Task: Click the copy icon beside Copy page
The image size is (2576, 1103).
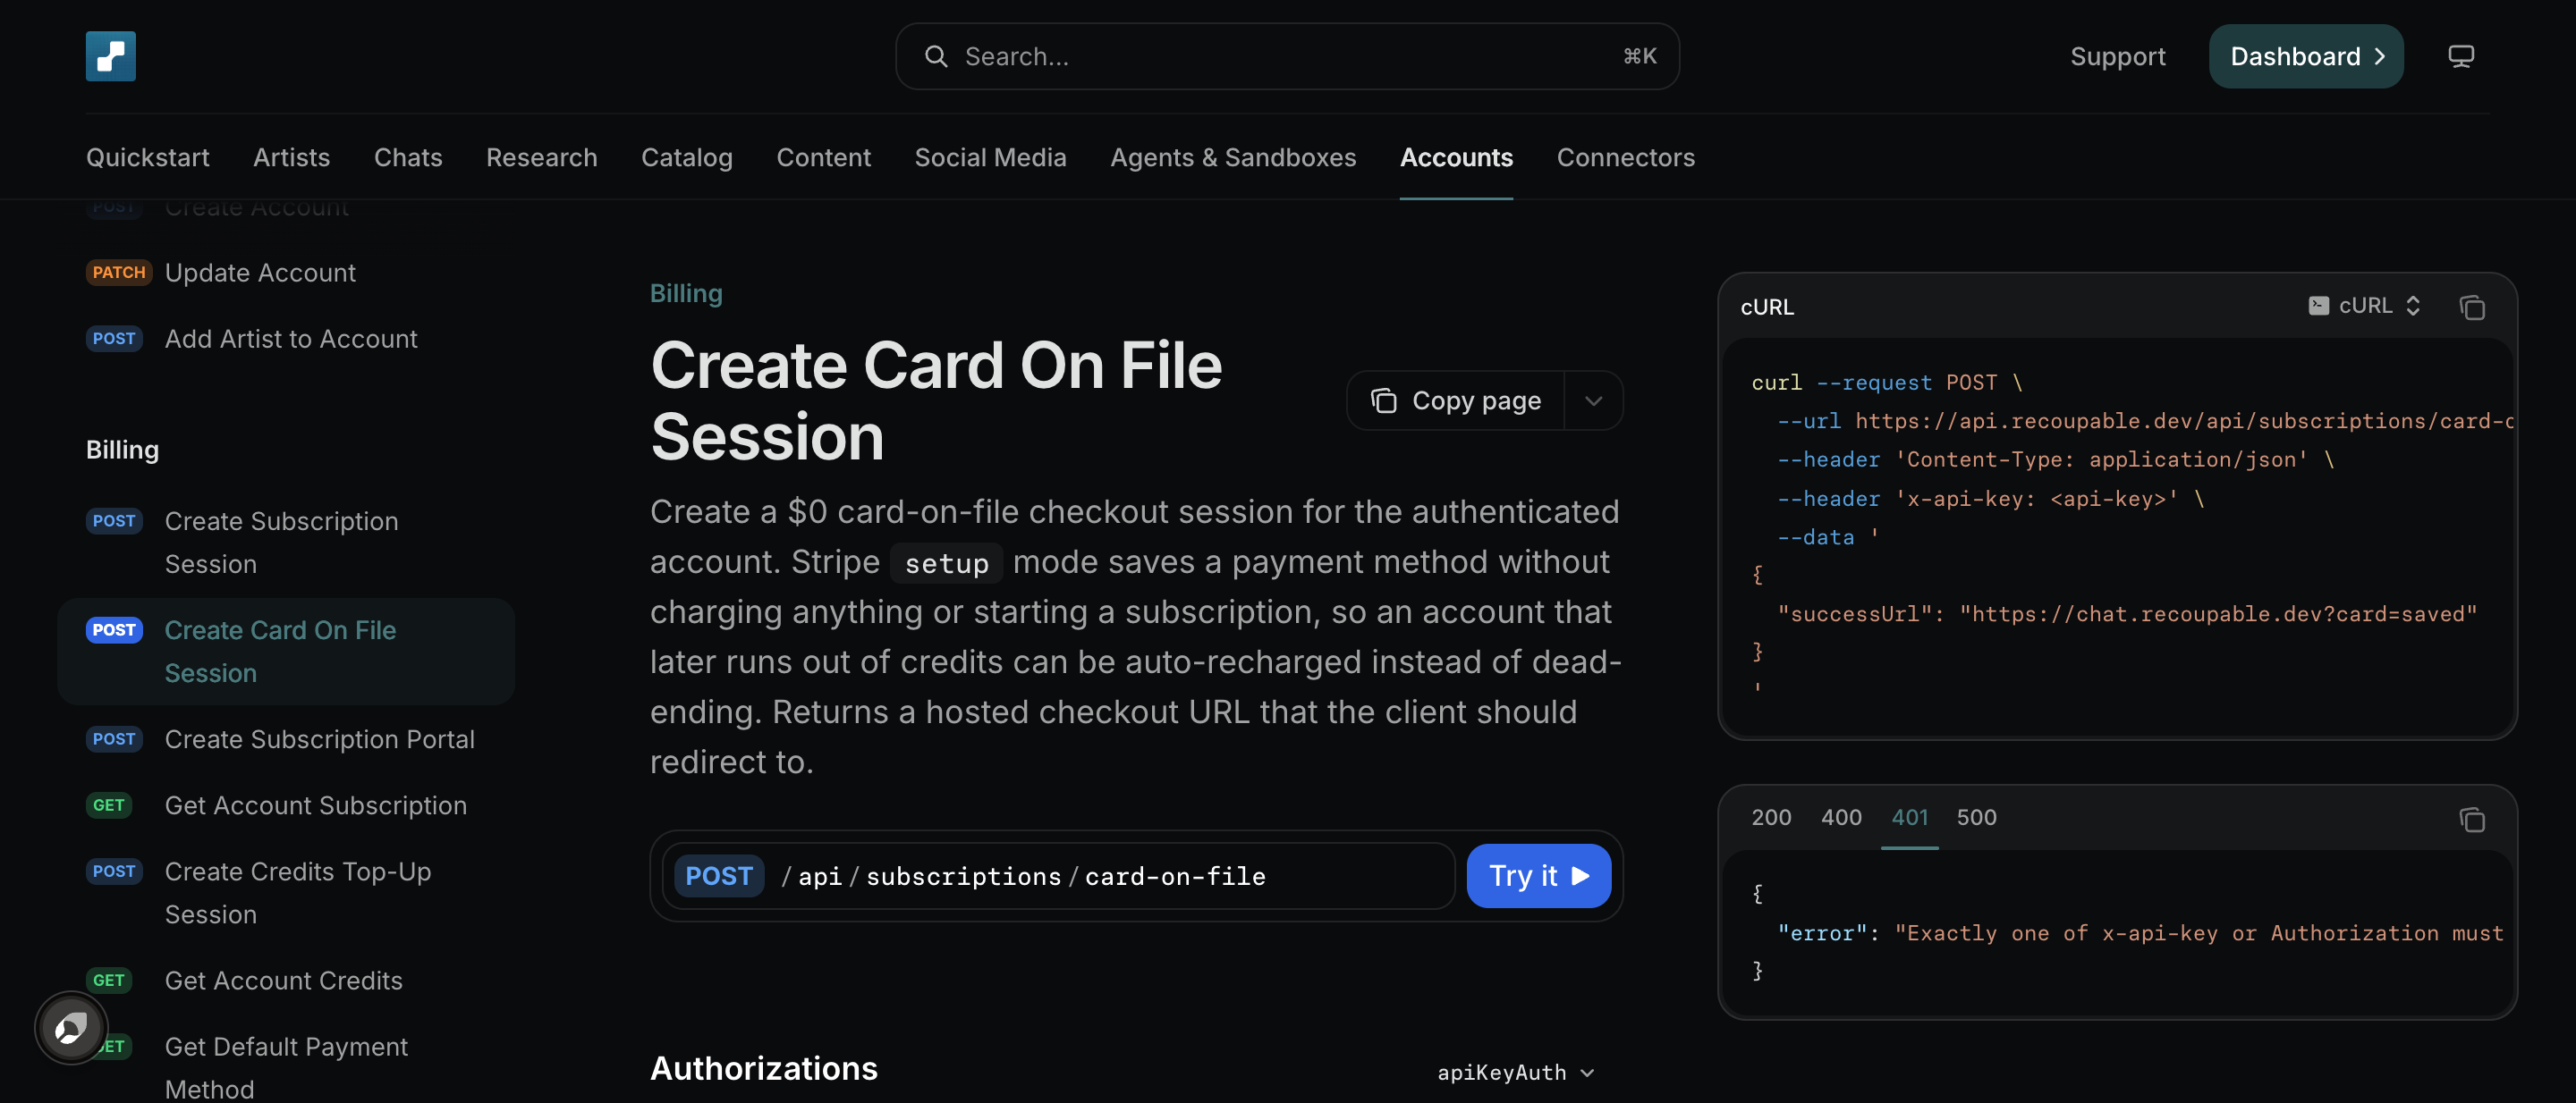Action: [x=1384, y=400]
